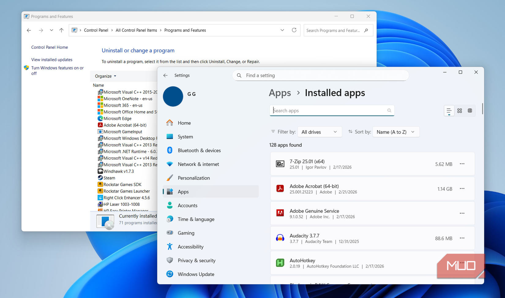Expand the address bar history dropdown
This screenshot has width=505, height=298.
tap(282, 30)
